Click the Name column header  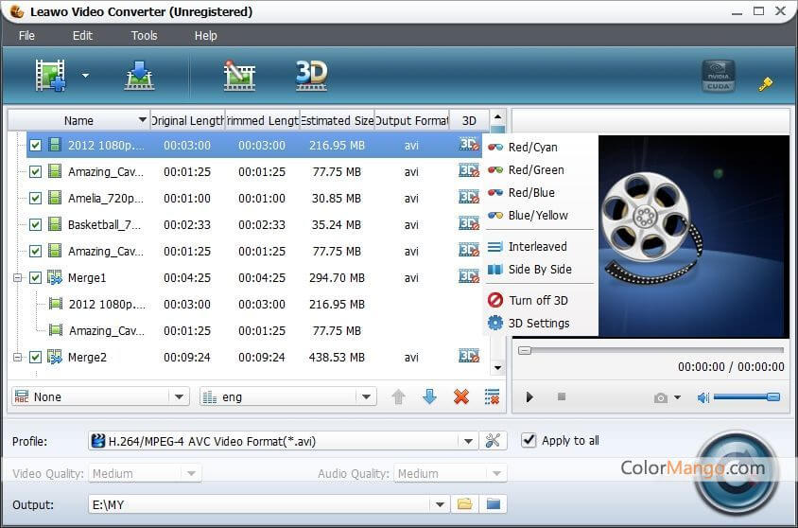click(x=78, y=121)
